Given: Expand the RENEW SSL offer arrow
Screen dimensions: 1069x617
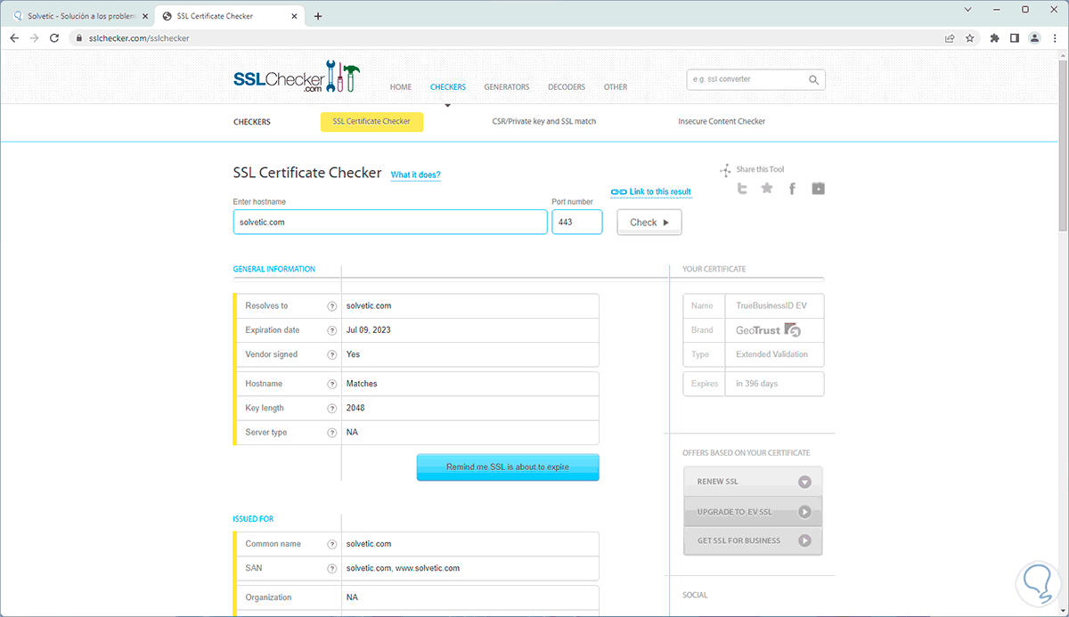Looking at the screenshot, I should (x=804, y=482).
